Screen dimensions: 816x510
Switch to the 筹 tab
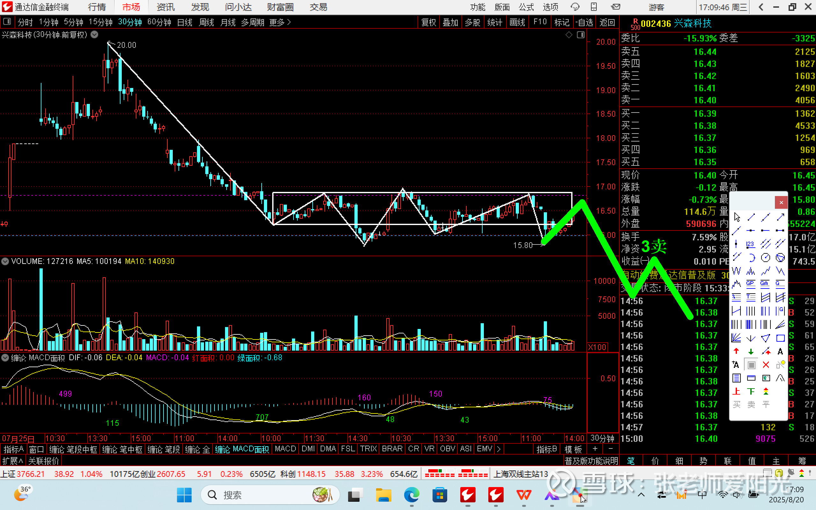(x=802, y=461)
